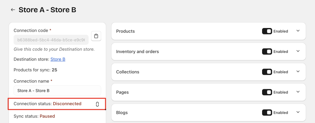Open the Store B destination link
Image resolution: width=315 pixels, height=123 pixels.
58,59
